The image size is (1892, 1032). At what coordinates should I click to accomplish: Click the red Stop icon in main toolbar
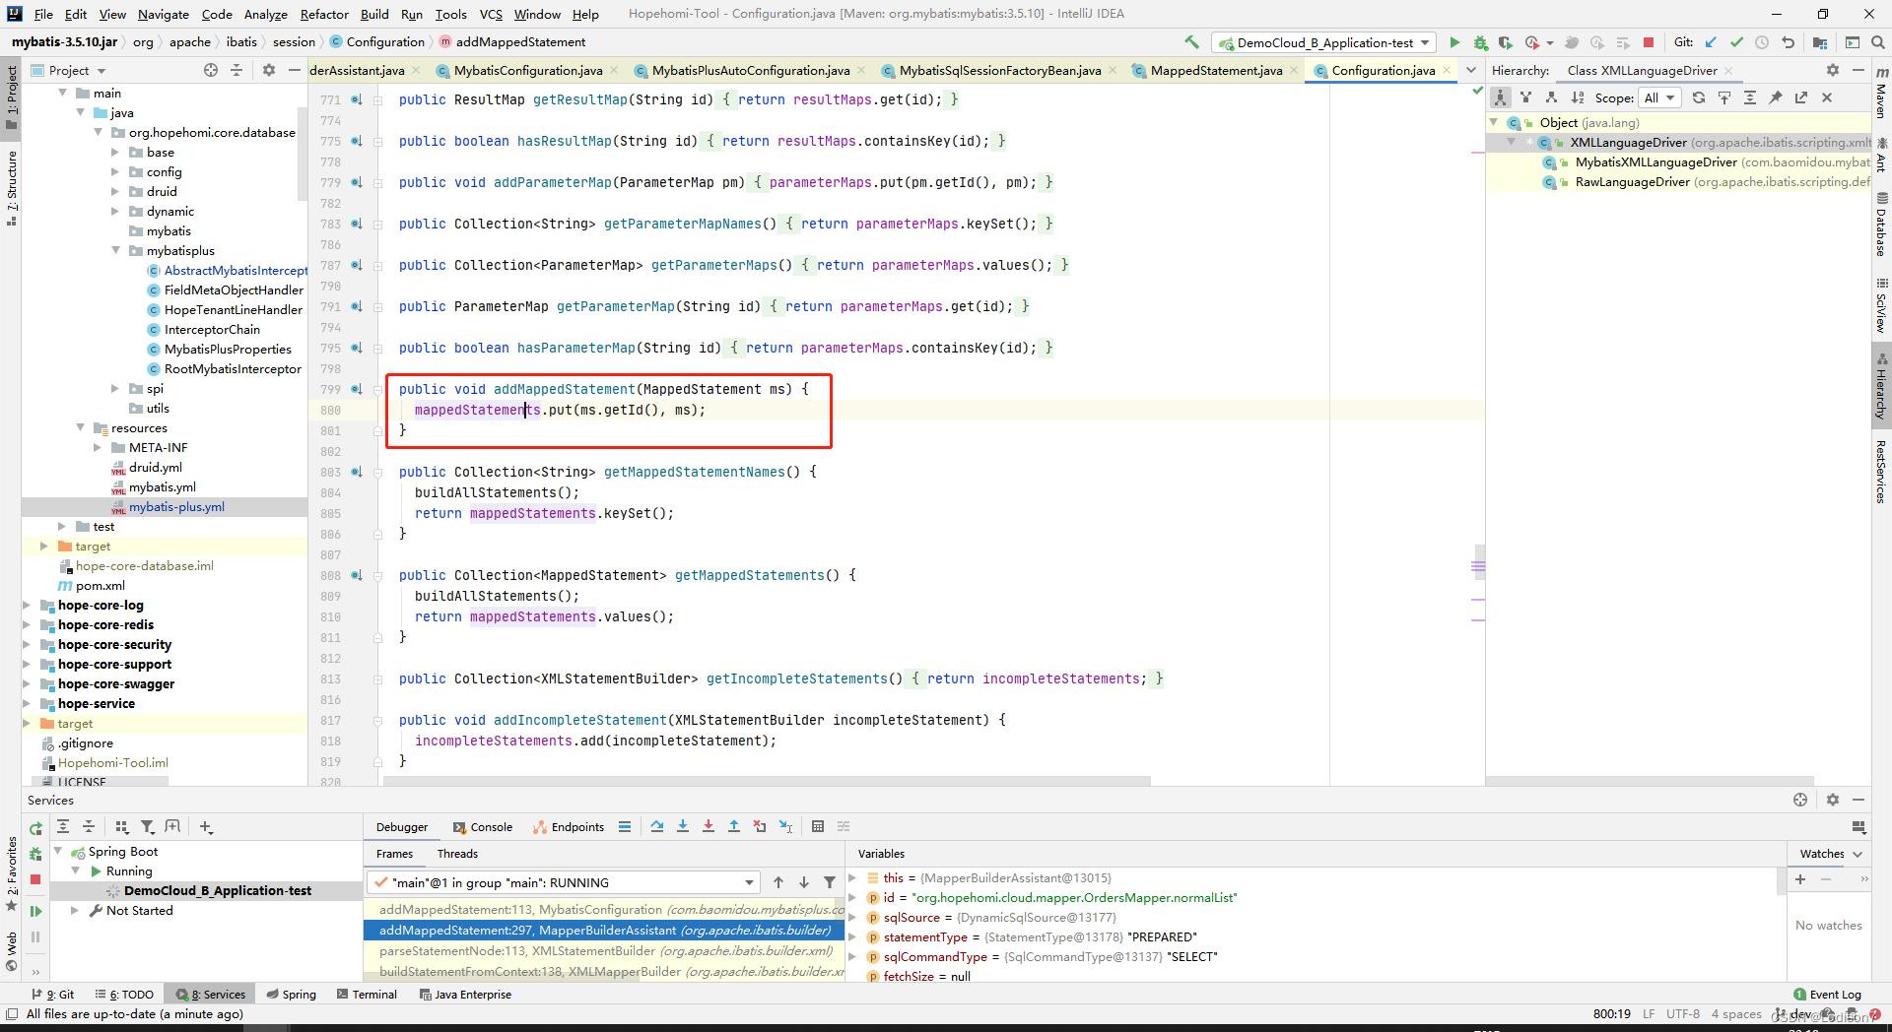(x=1649, y=42)
